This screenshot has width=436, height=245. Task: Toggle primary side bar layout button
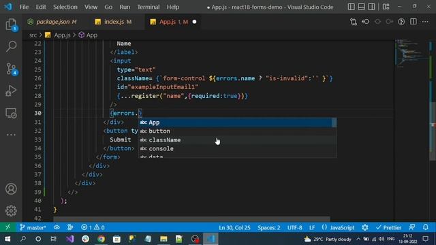tap(352, 7)
